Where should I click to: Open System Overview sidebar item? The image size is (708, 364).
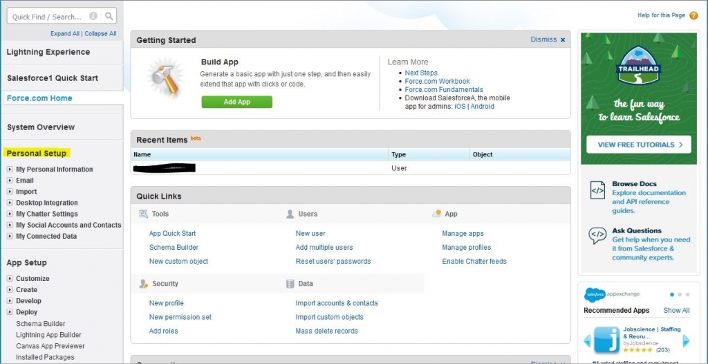click(41, 127)
